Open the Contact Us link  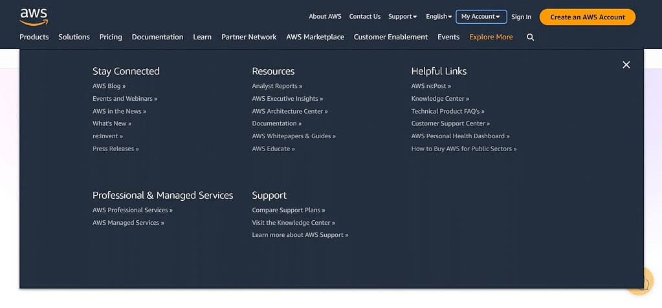click(x=365, y=16)
